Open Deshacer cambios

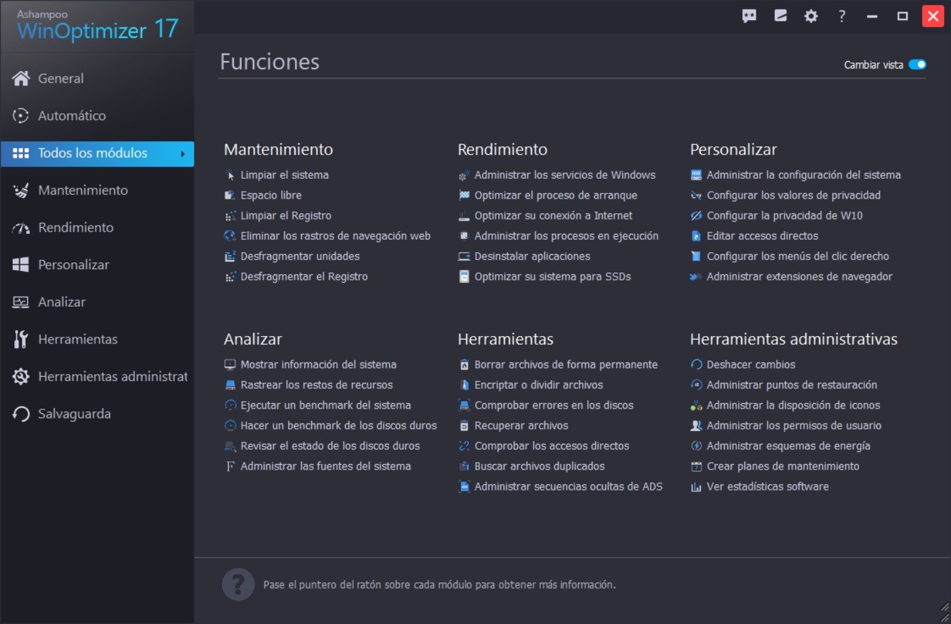click(751, 365)
